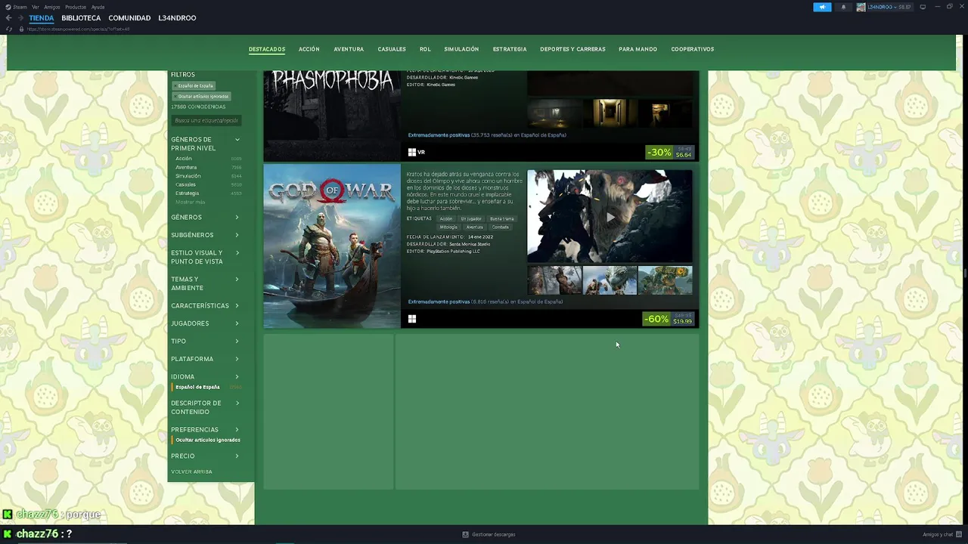Switch to Big Picture mode using the monitor icon
This screenshot has height=544, width=968.
coord(923,7)
